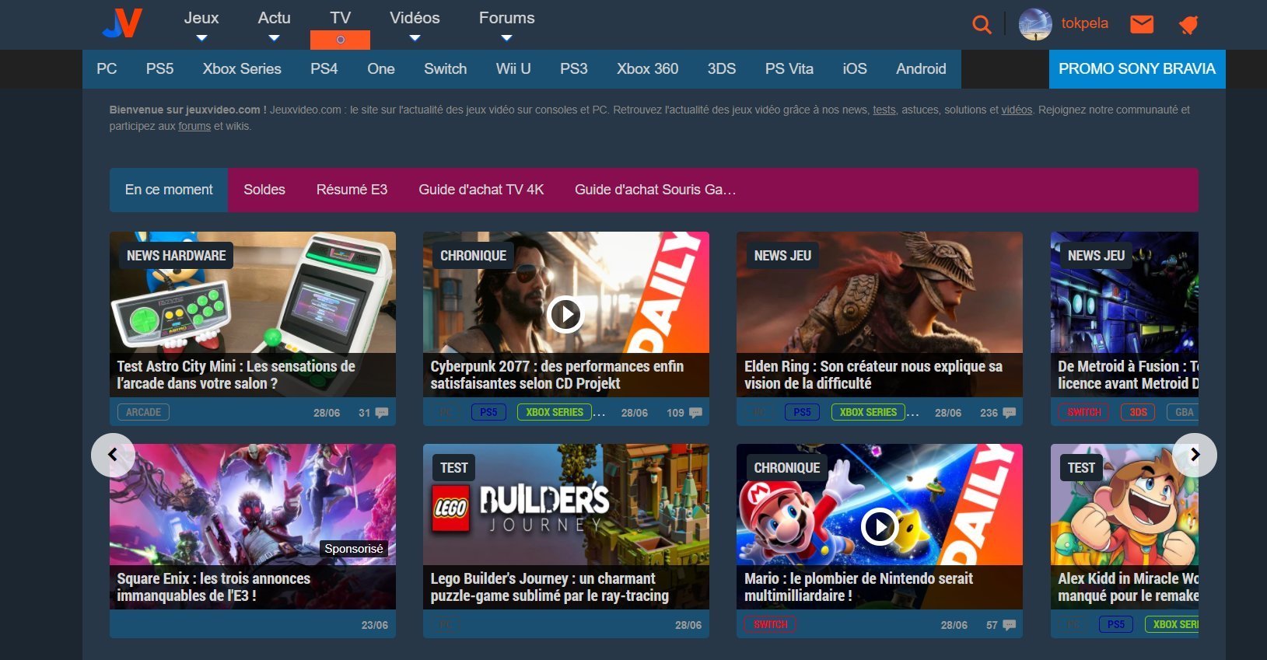Click XBOX SERIES tag on Cyberpunk card
Screen dimensions: 1267x660
[555, 413]
